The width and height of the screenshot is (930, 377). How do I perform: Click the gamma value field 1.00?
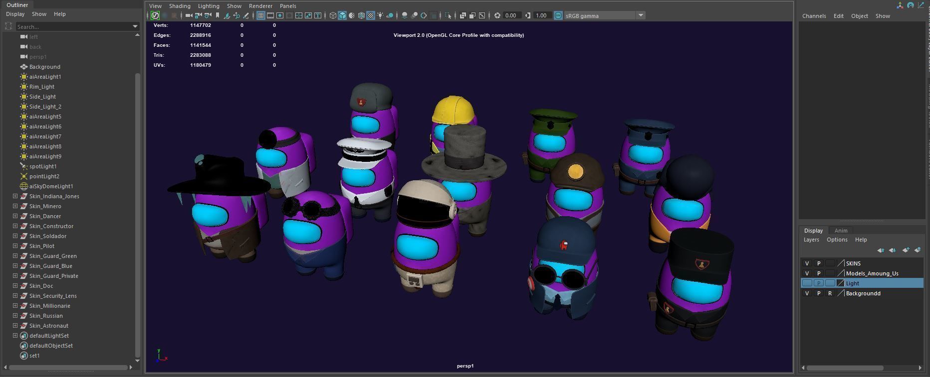[x=543, y=15]
